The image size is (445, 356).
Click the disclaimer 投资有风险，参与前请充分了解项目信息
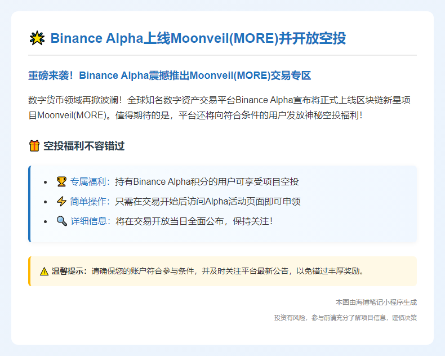tap(330, 318)
